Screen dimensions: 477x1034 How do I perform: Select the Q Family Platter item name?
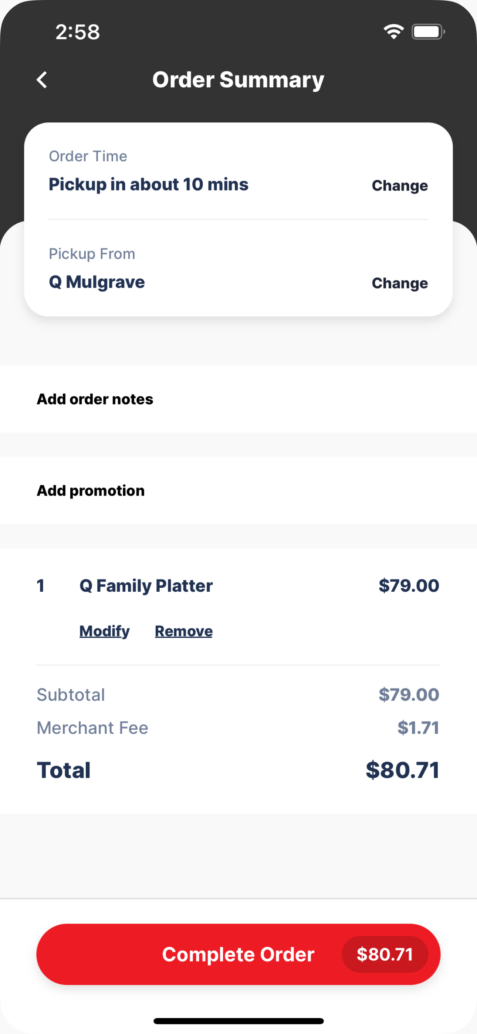click(146, 586)
